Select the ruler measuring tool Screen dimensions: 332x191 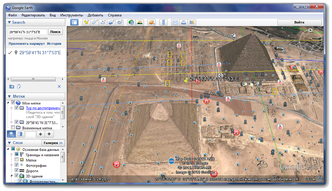(163, 23)
